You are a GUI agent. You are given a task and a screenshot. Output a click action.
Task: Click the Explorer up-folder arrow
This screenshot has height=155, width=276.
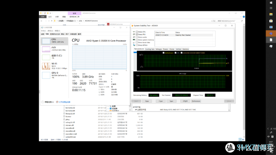click(52, 21)
